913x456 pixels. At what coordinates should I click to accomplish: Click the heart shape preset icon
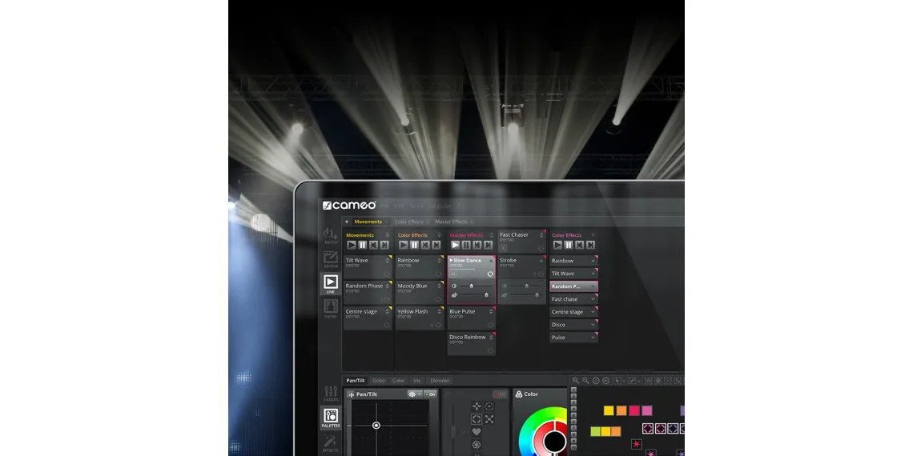pos(477,431)
